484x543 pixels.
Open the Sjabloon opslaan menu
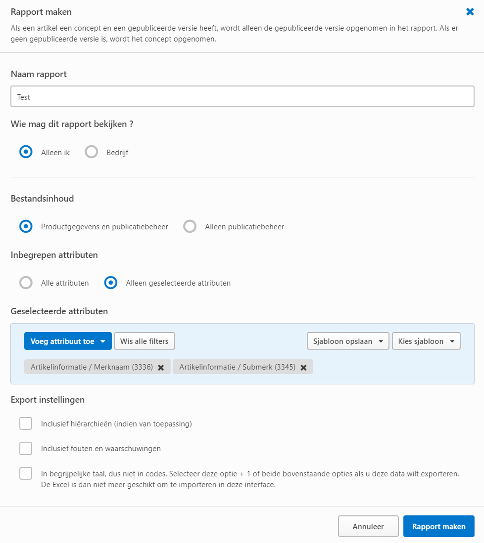pyautogui.click(x=348, y=341)
